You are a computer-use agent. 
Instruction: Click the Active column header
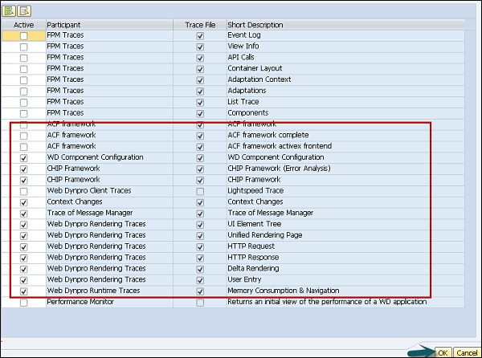coord(23,25)
